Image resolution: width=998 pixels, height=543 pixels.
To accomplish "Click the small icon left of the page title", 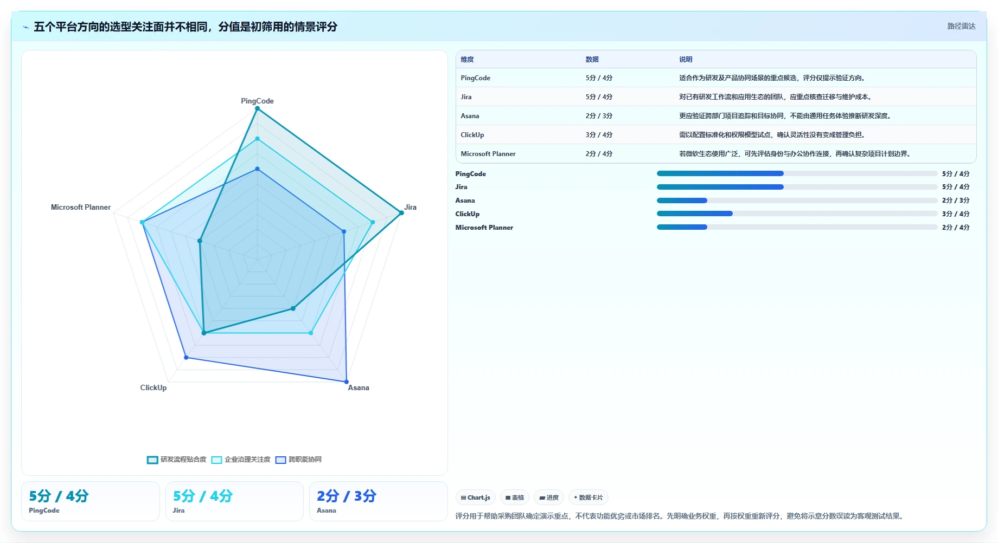I will click(x=25, y=27).
